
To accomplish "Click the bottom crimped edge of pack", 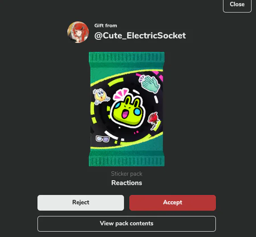I will 127,161.
